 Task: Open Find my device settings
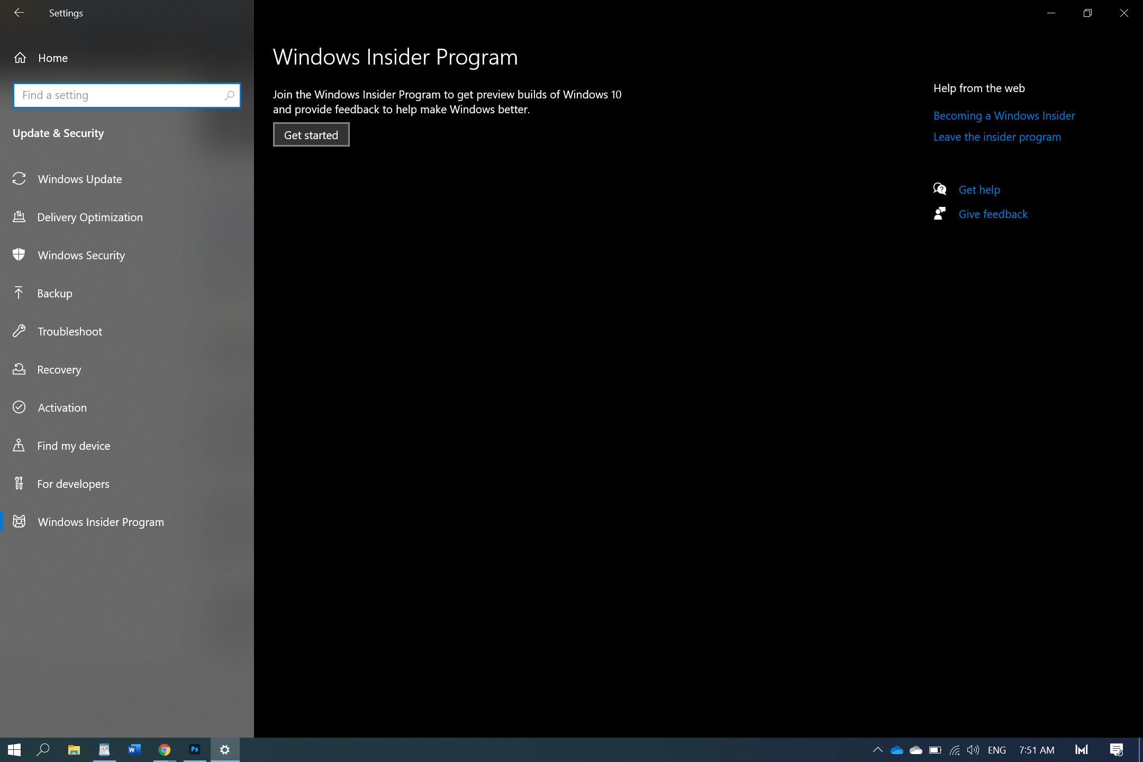[x=127, y=446]
